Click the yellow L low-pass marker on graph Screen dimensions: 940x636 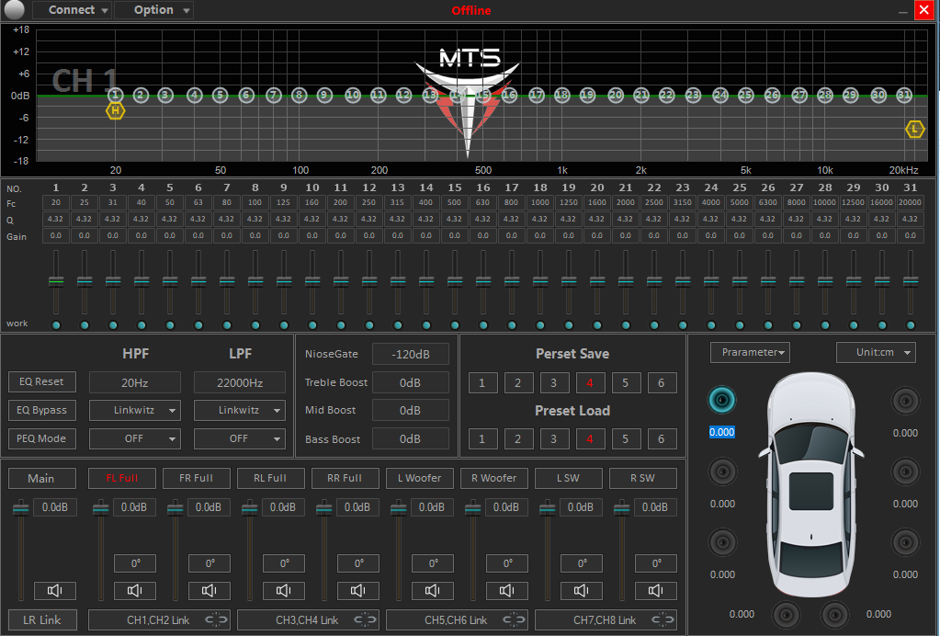914,129
